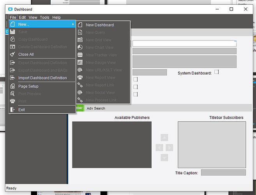Select New Dashboard from the submenu
The image size is (256, 195).
pos(103,25)
